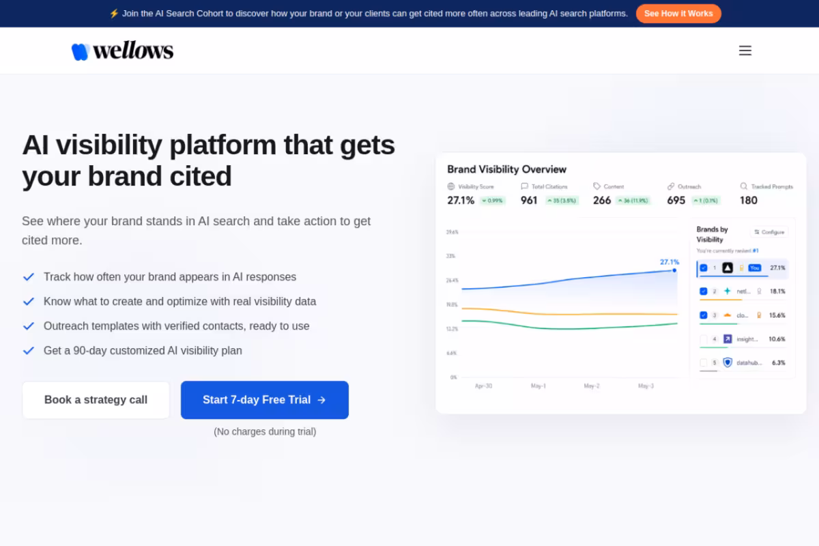Screen dimensions: 819x546
Task: Uncheck the clo... brand checkbox
Action: click(704, 315)
